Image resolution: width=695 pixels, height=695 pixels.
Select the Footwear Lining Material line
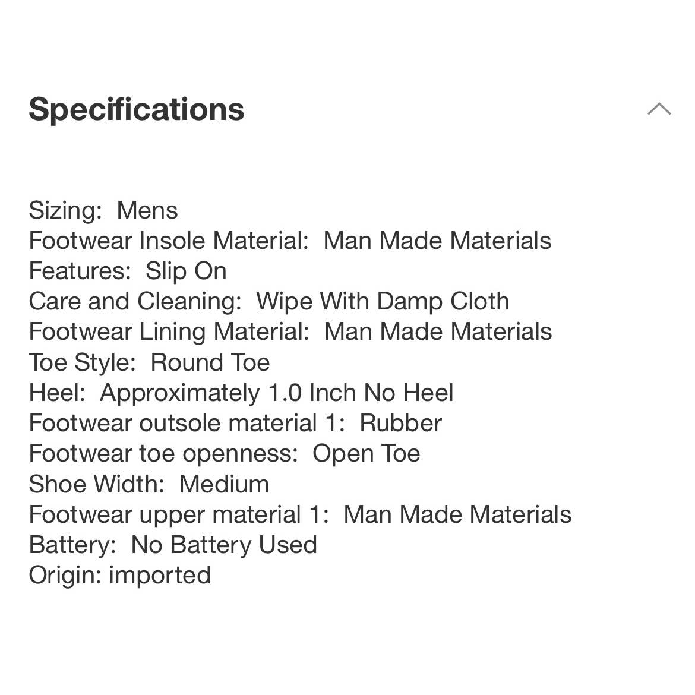coord(290,331)
